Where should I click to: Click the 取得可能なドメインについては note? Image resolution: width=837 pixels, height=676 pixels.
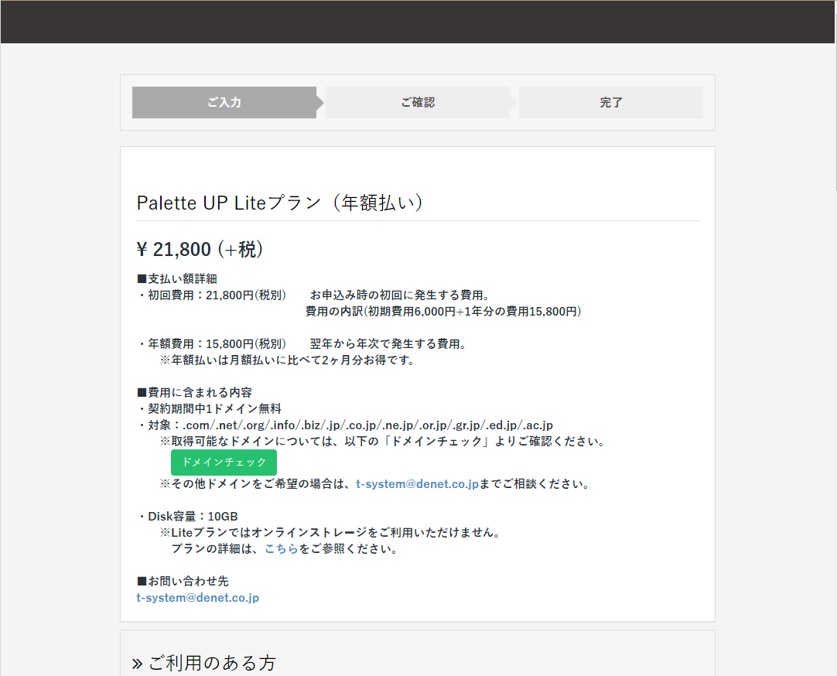click(382, 441)
